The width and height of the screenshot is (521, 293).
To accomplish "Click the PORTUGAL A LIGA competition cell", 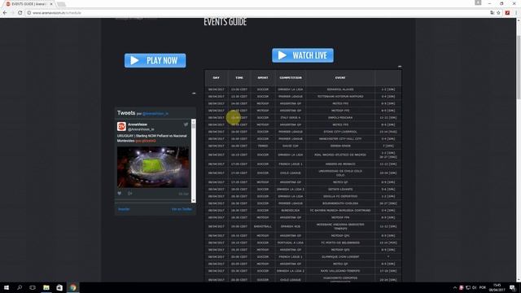I will 291,243.
